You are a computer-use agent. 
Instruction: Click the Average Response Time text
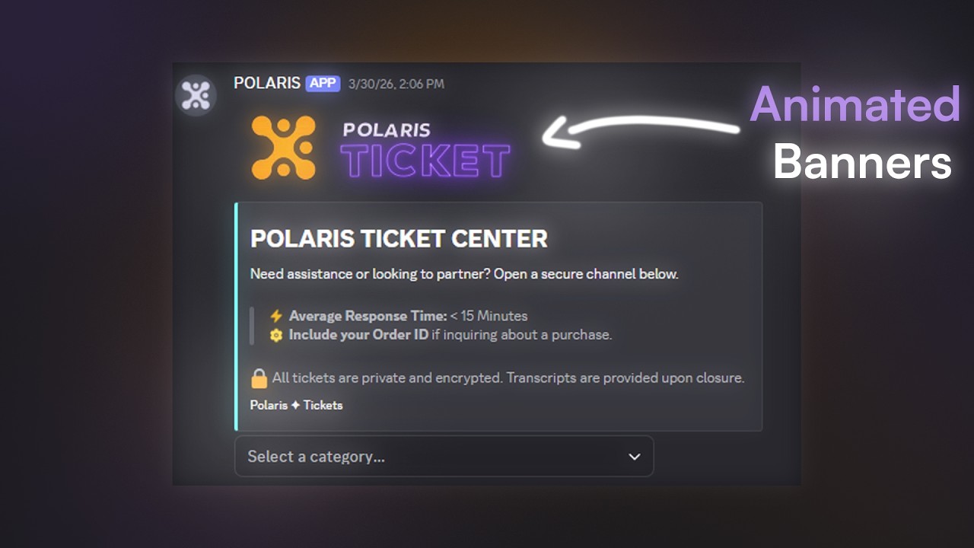click(368, 316)
